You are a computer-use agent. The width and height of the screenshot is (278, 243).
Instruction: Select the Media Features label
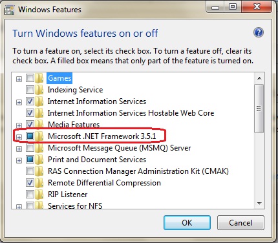(74, 125)
